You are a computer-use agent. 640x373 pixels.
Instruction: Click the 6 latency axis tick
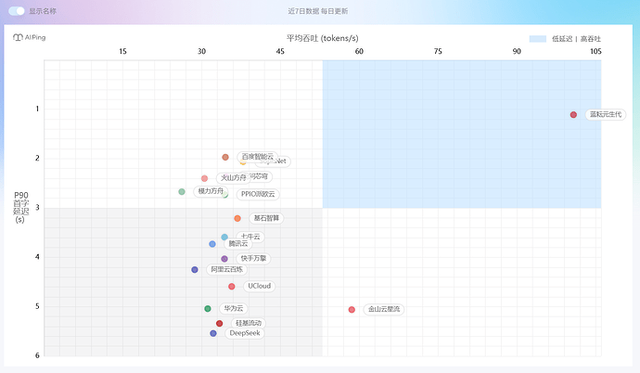[37, 355]
